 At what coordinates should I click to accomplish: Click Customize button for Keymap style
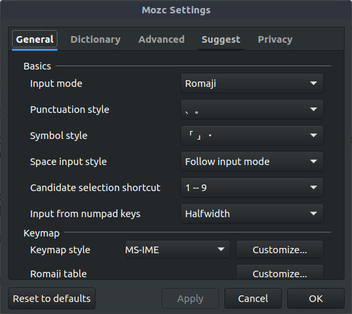[280, 249]
